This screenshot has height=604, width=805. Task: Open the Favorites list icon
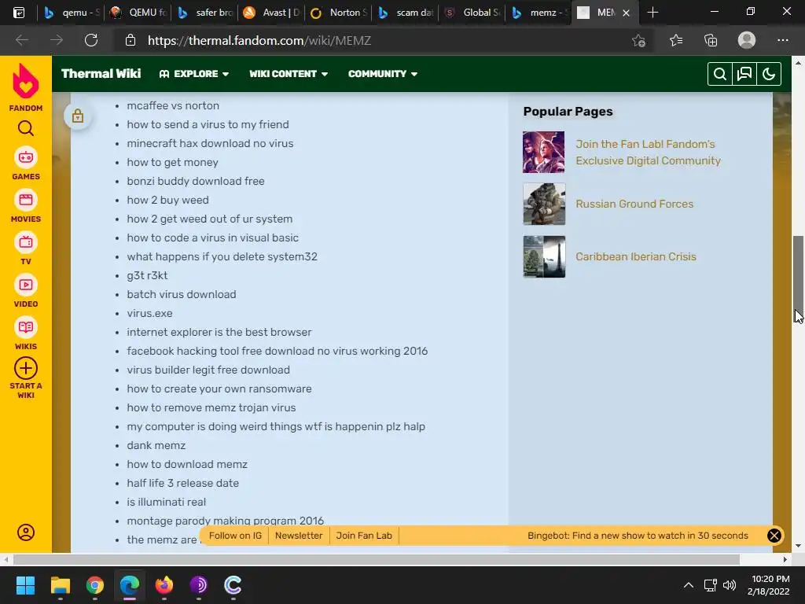[675, 40]
